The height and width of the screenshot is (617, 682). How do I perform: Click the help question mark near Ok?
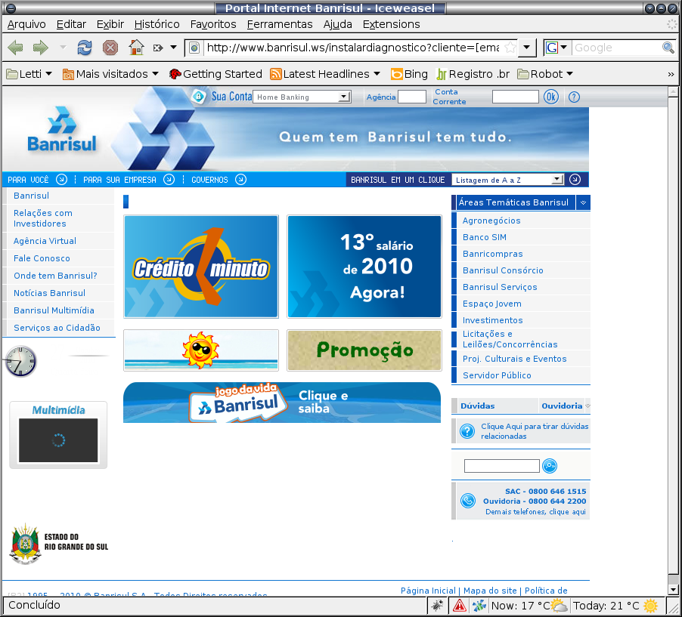[574, 97]
